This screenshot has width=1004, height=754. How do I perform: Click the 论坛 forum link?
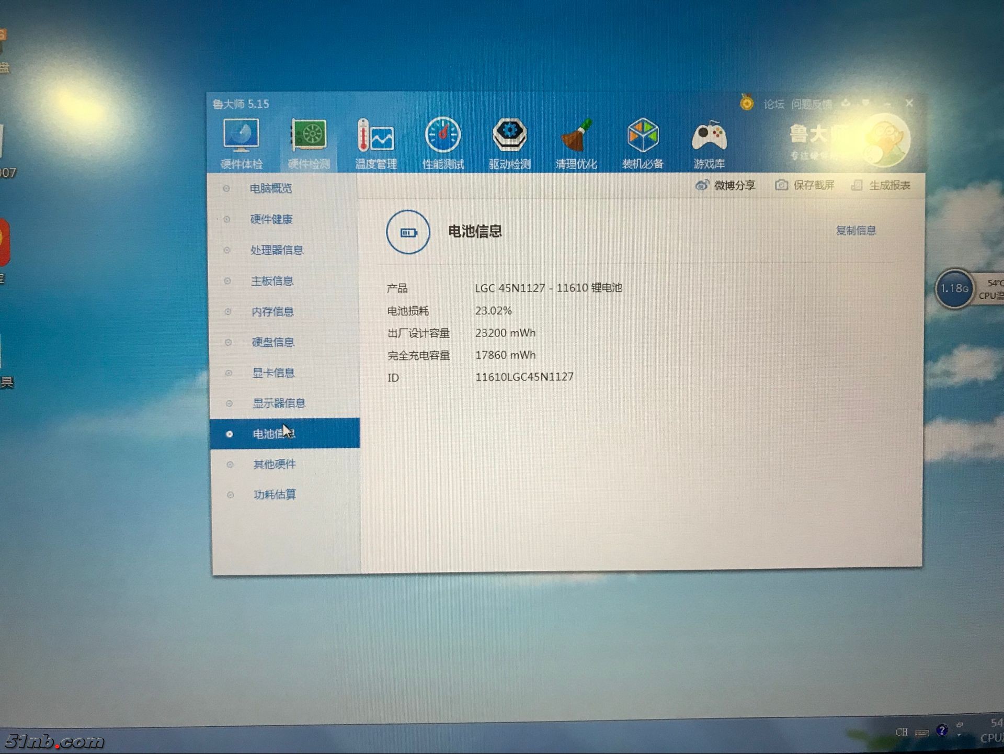pos(773,104)
